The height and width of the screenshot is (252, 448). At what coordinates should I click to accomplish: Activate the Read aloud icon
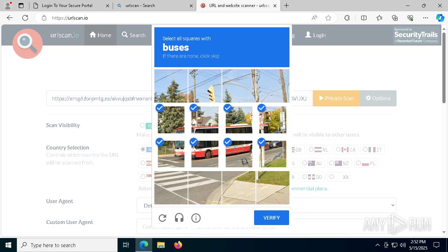click(x=314, y=18)
